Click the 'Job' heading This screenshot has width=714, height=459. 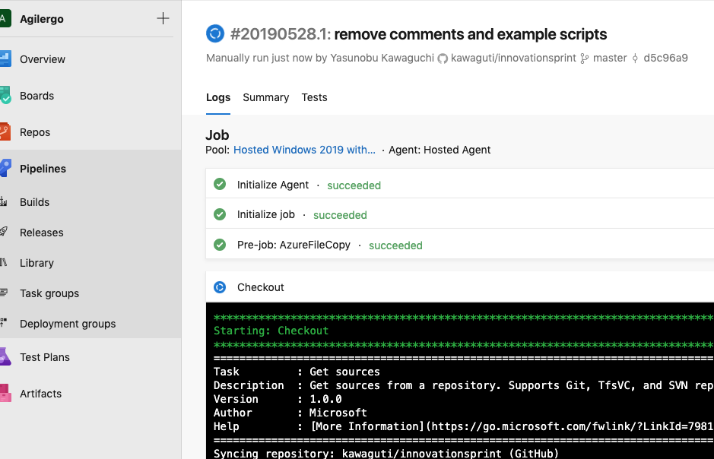tap(217, 135)
